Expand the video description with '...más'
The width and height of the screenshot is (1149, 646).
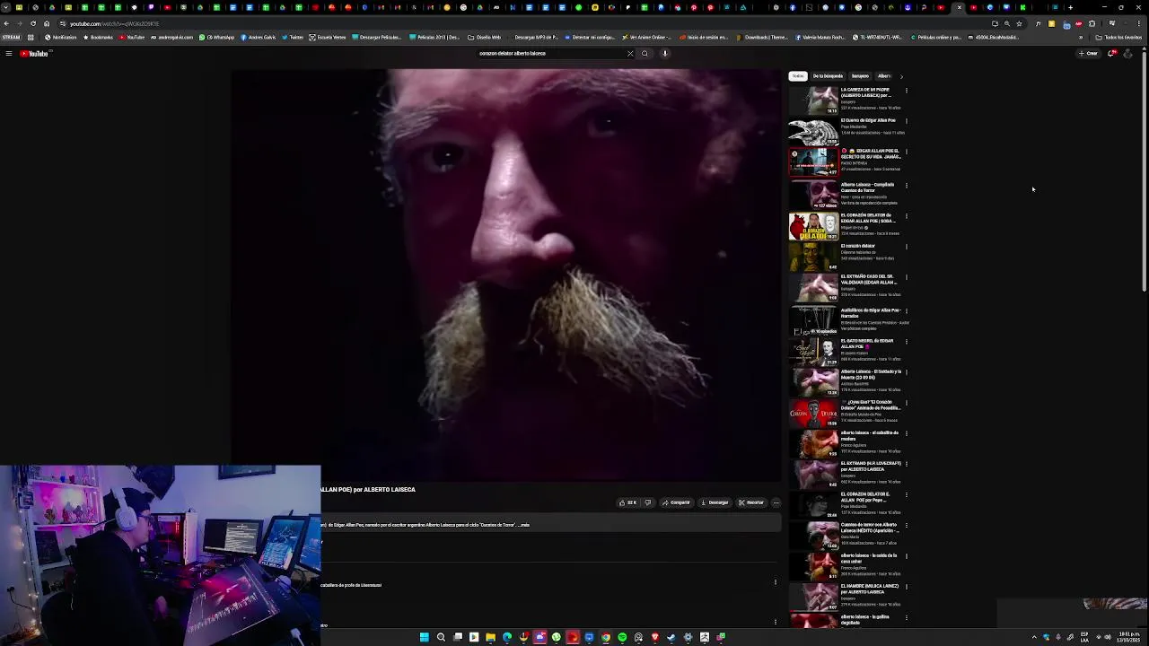524,525
